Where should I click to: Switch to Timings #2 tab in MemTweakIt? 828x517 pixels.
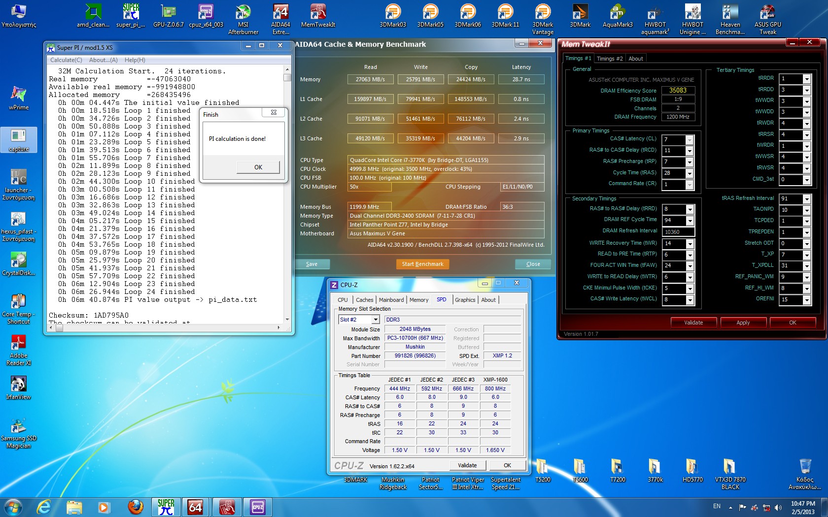[610, 59]
